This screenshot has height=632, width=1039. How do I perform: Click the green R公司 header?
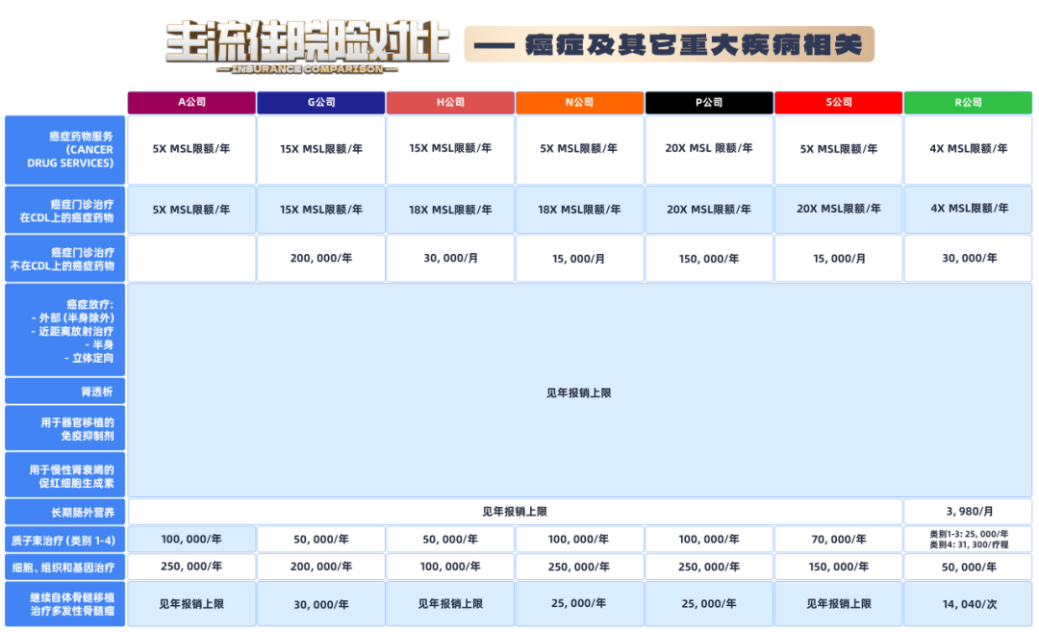[x=969, y=101]
